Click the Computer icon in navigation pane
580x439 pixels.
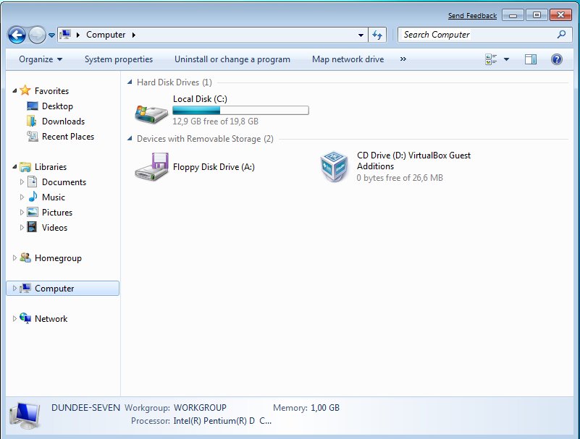pyautogui.click(x=25, y=288)
